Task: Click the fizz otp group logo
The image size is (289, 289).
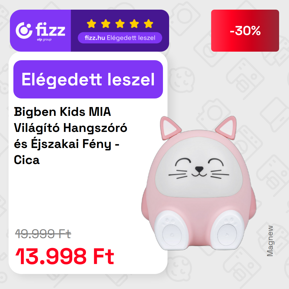Action: (x=40, y=31)
